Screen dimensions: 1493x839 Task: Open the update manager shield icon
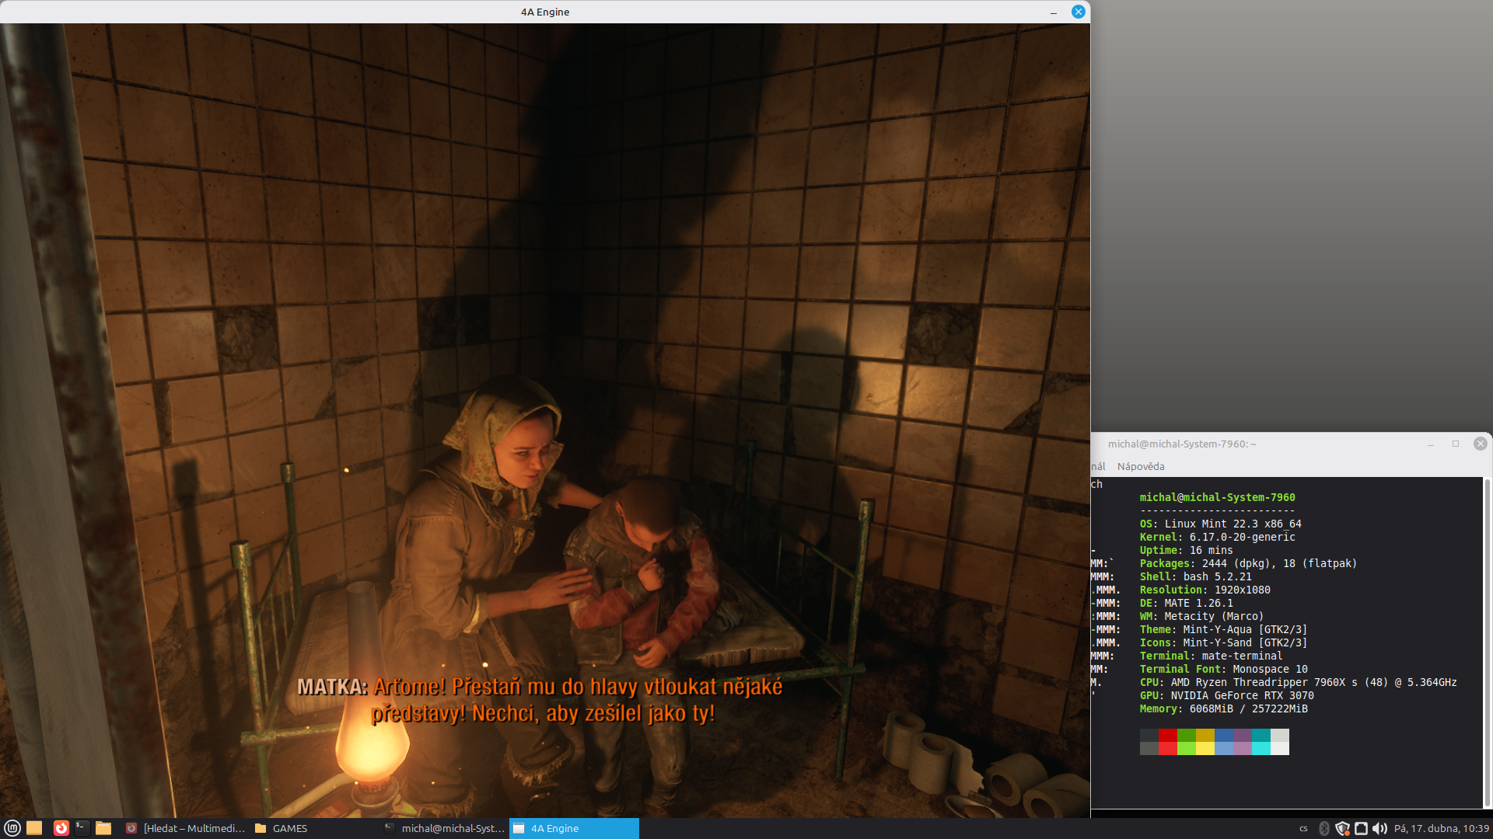click(1342, 828)
